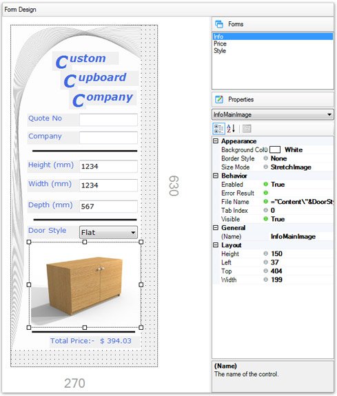Select the Info form in Forms list
Image resolution: width=337 pixels, height=396 pixels.
tap(272, 37)
